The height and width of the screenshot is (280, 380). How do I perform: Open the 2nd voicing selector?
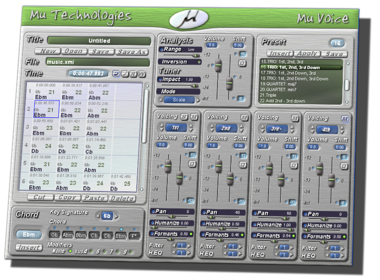point(226,128)
